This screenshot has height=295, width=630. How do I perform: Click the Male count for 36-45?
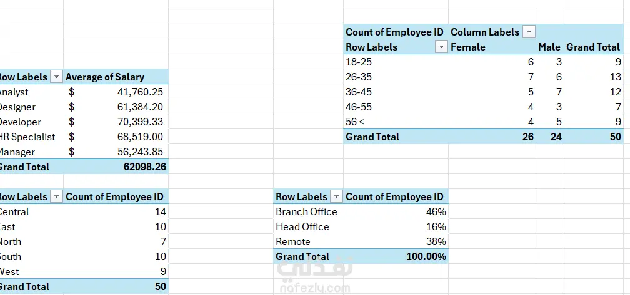coord(550,92)
